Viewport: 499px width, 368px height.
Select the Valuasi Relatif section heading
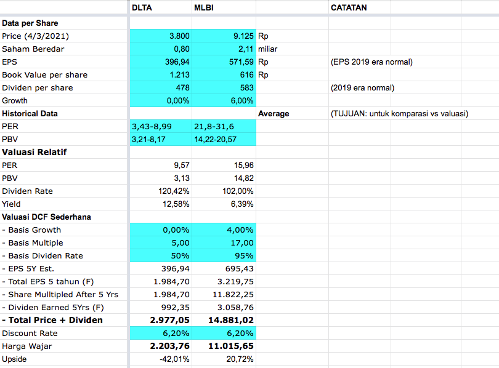coord(34,152)
